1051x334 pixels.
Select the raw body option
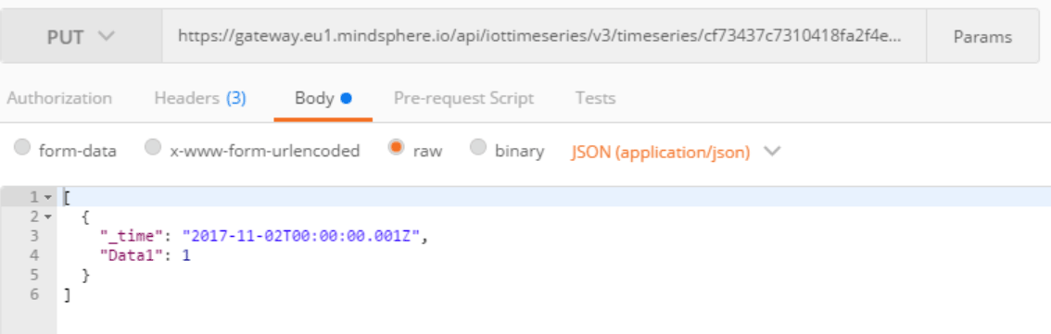coord(396,147)
